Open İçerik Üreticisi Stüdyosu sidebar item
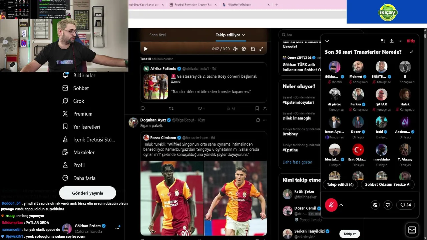The image size is (427, 240). 89,140
